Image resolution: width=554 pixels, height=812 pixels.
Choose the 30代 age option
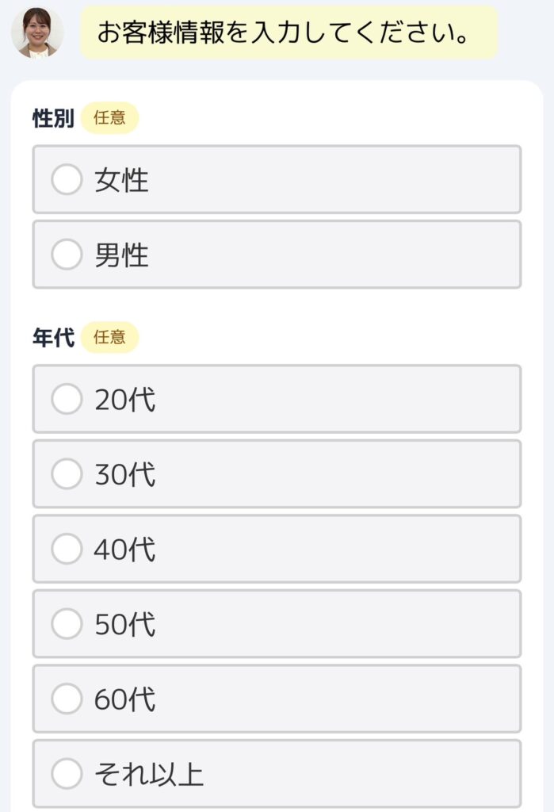click(67, 474)
